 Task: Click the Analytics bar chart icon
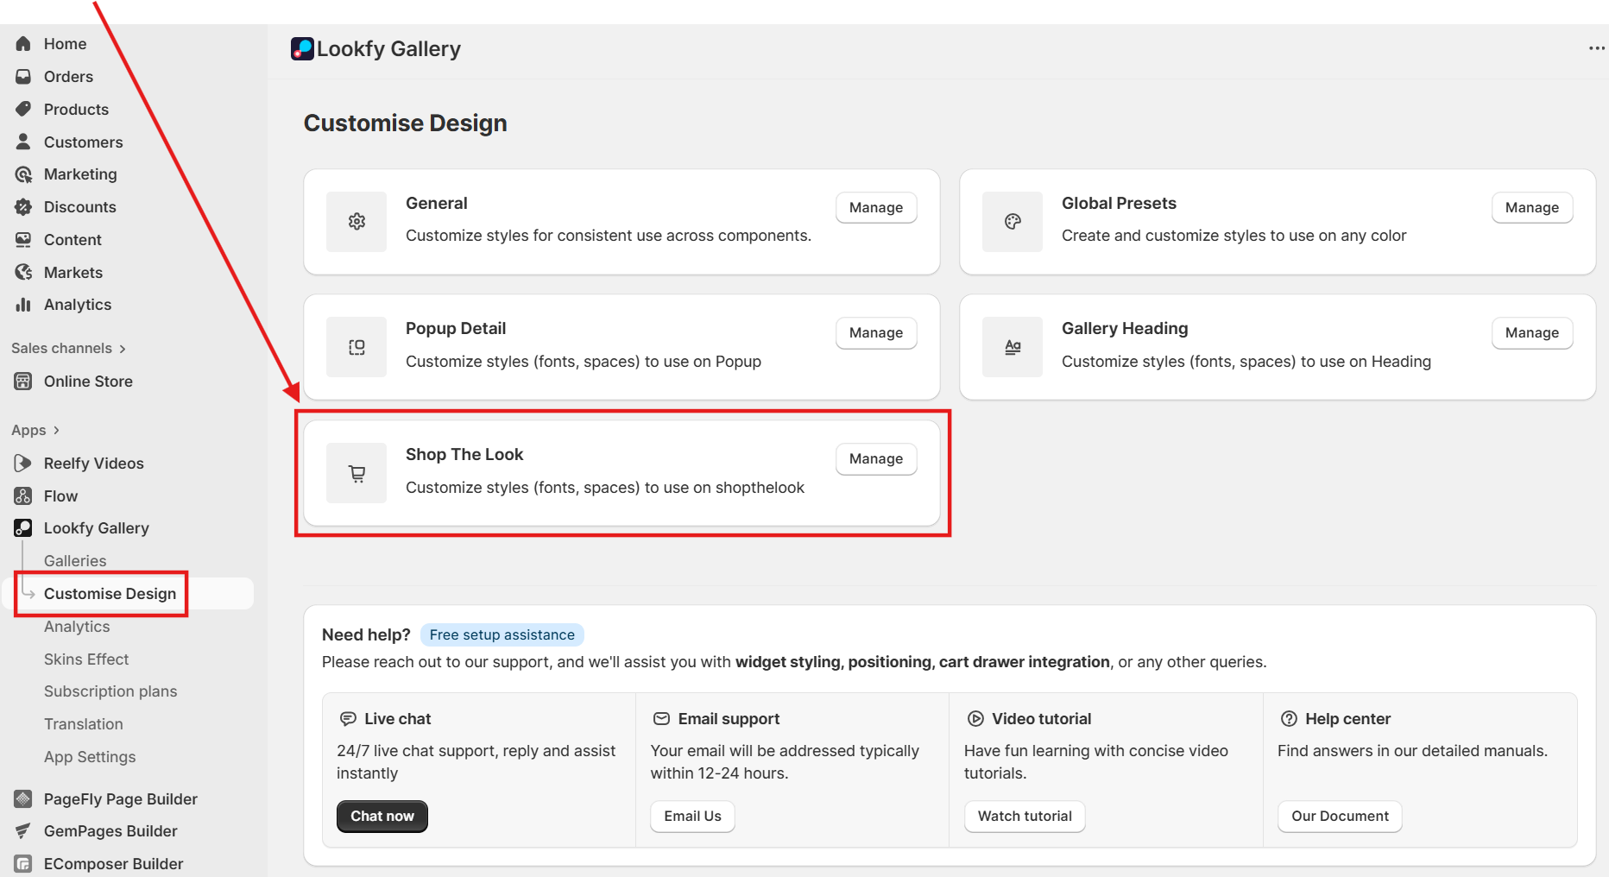[x=23, y=305]
